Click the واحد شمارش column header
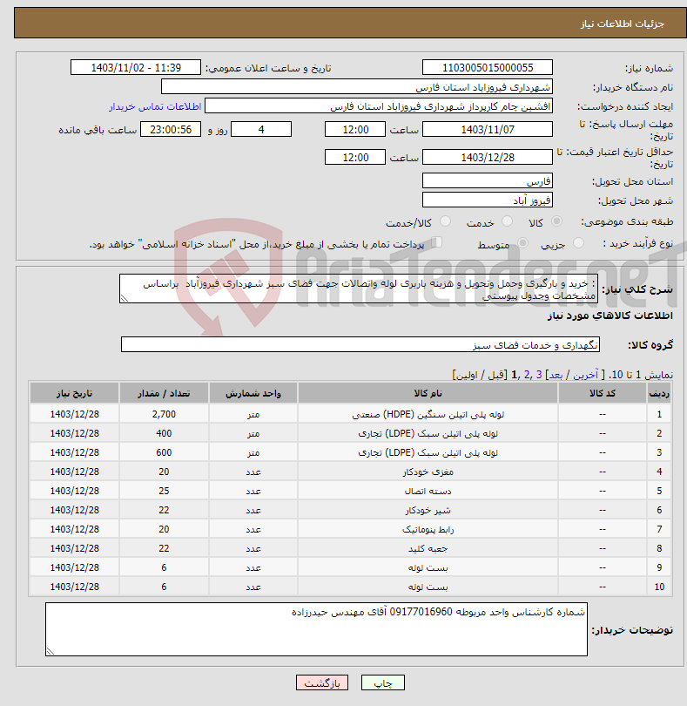This screenshot has height=706, width=687. (253, 393)
